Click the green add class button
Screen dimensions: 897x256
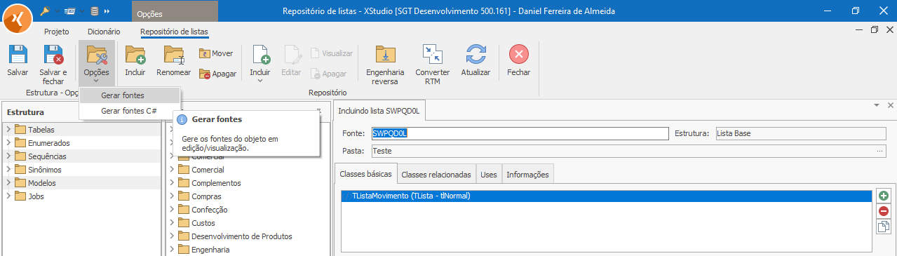click(x=884, y=196)
